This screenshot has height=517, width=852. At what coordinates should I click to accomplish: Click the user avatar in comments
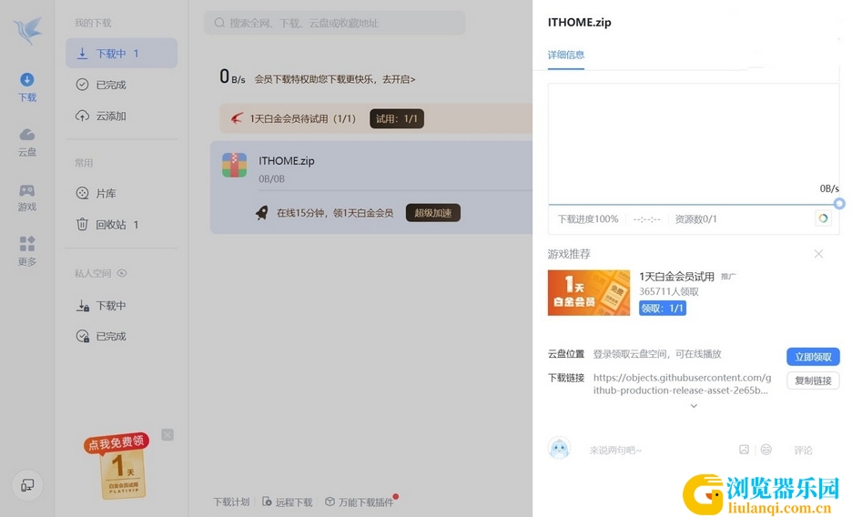tap(559, 449)
